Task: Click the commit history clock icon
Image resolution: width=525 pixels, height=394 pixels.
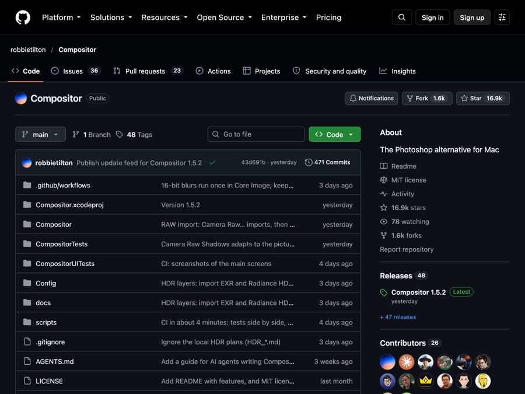Action: [309, 162]
